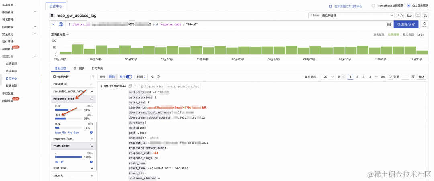434x181 pixels.
Task: Go to page 2 of results
Action: point(357,77)
